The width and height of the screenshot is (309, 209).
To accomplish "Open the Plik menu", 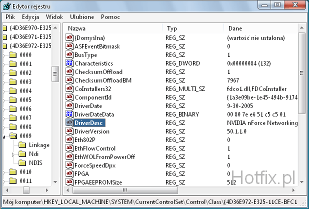I will pos(10,16).
